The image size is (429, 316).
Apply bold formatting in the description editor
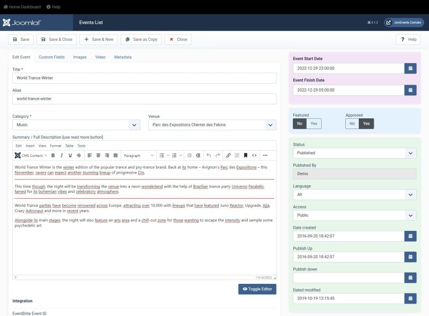pos(54,156)
